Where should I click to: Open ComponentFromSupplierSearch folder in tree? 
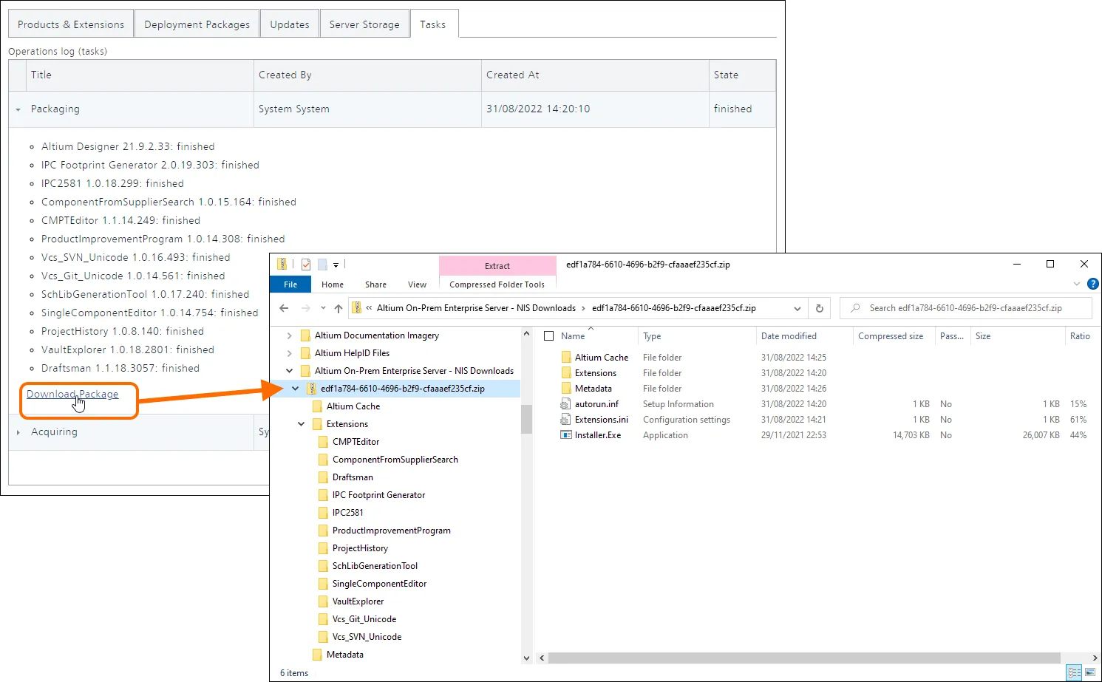pyautogui.click(x=395, y=460)
